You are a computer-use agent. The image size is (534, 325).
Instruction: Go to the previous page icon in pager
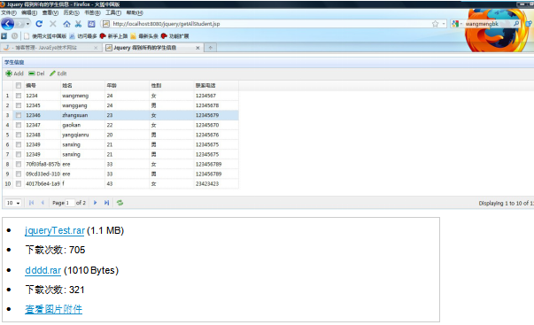coord(43,203)
